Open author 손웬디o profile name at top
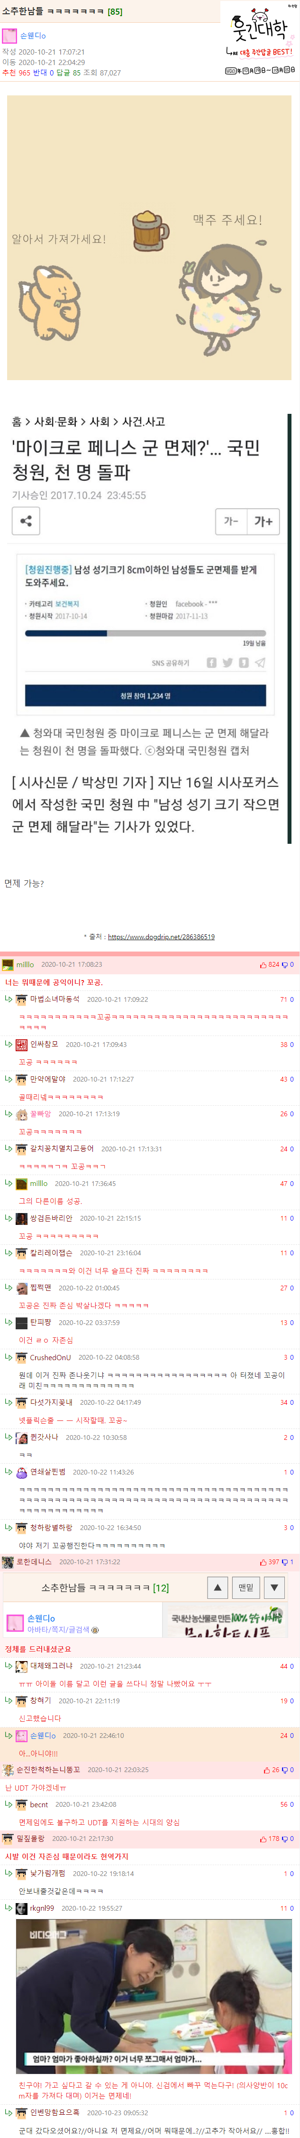Image resolution: width=300 pixels, height=2138 pixels. (x=33, y=36)
